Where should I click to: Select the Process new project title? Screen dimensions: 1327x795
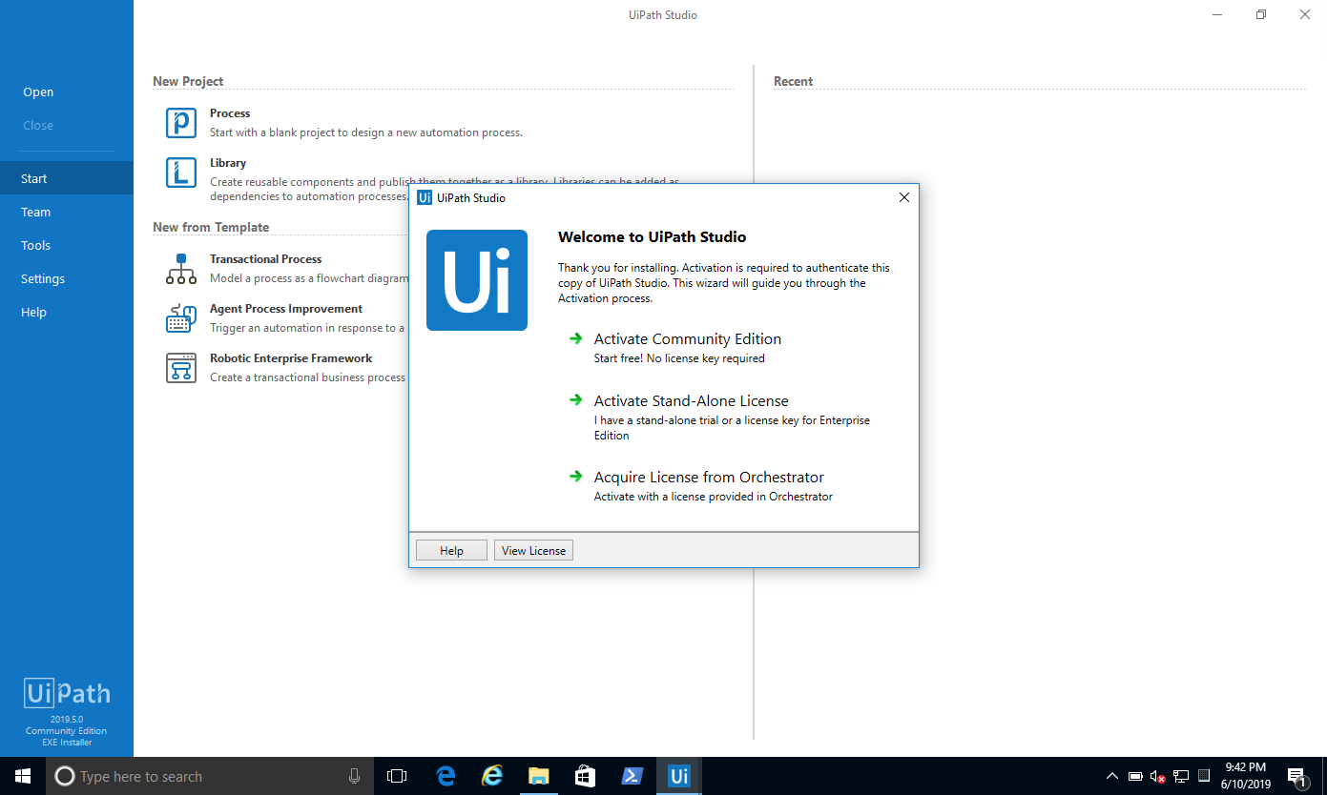pyautogui.click(x=230, y=113)
